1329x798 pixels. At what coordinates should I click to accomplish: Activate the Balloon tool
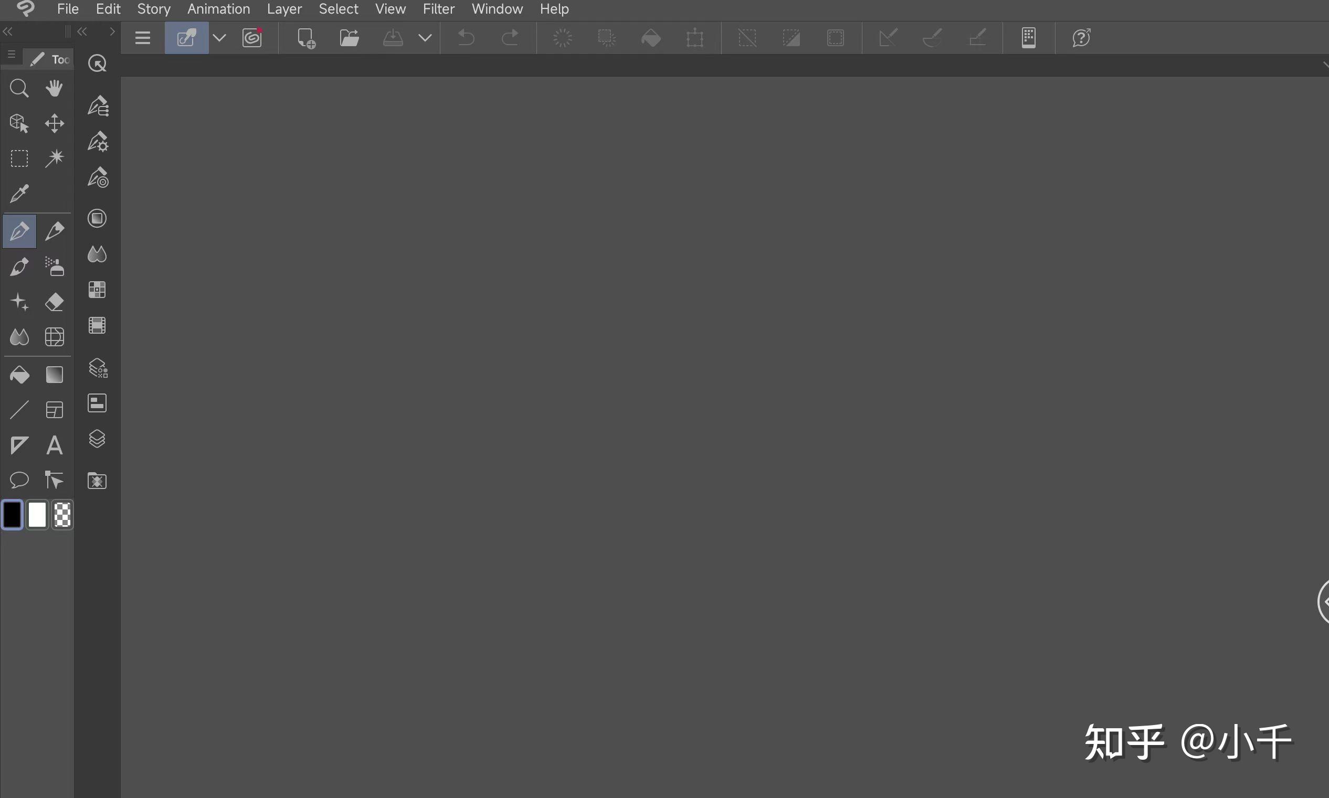[x=19, y=479]
